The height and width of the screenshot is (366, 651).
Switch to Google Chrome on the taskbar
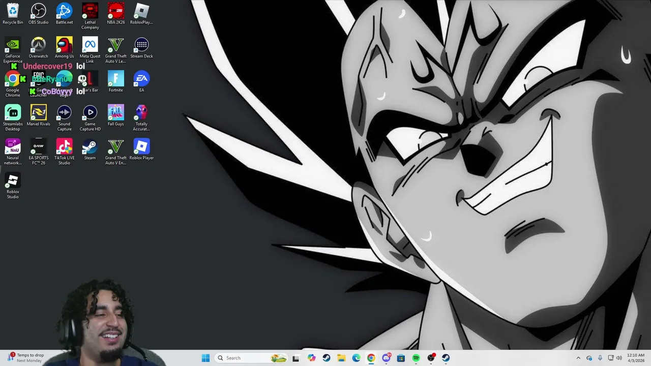click(371, 358)
